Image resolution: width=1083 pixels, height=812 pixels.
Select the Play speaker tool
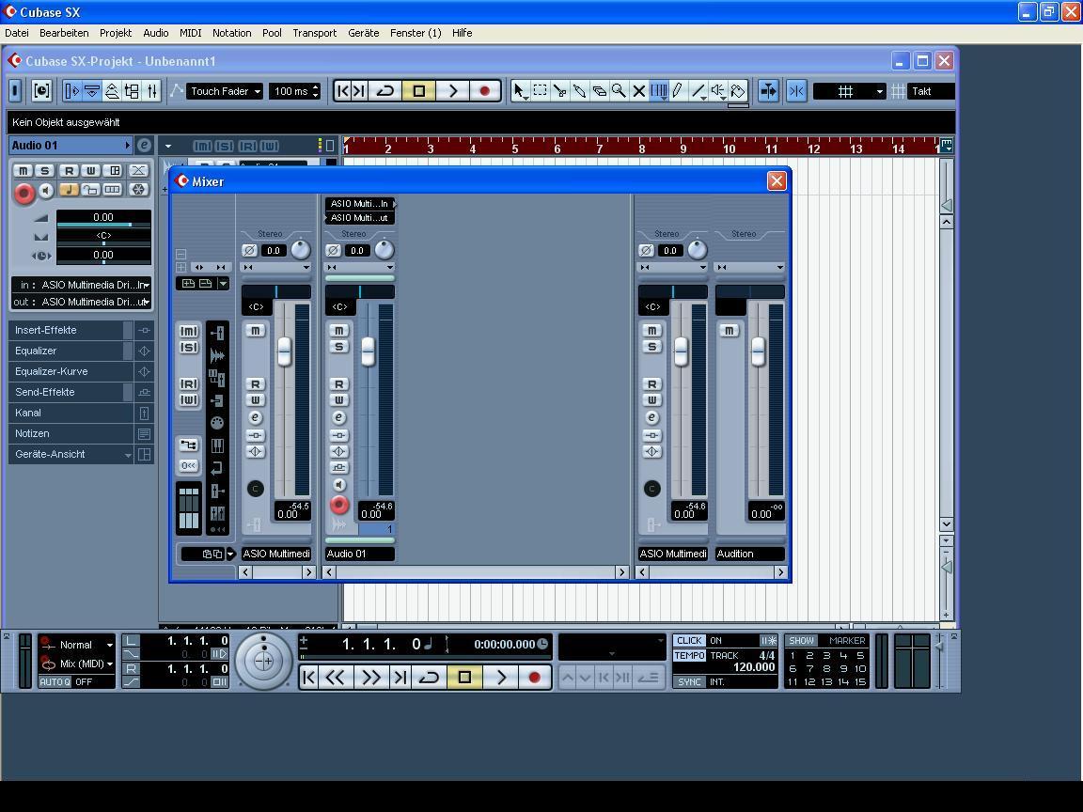click(x=718, y=90)
